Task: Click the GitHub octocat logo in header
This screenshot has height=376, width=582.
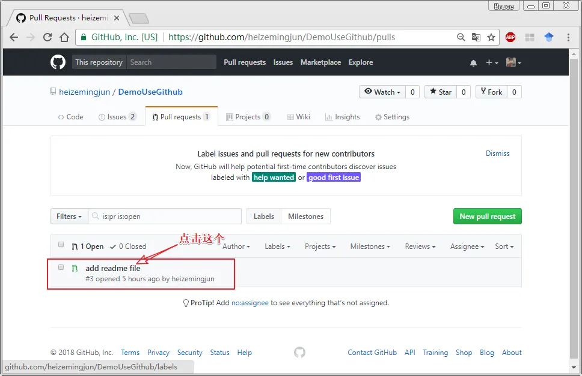Action: pos(58,62)
